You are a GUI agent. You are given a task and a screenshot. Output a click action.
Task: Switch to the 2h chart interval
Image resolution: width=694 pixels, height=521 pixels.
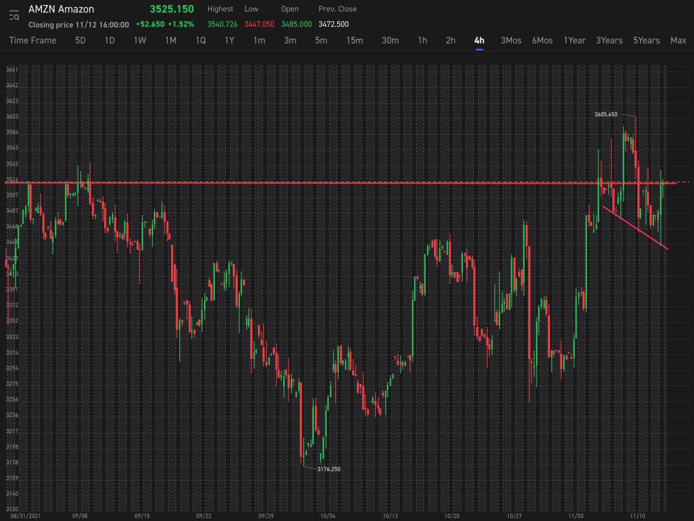pos(451,40)
